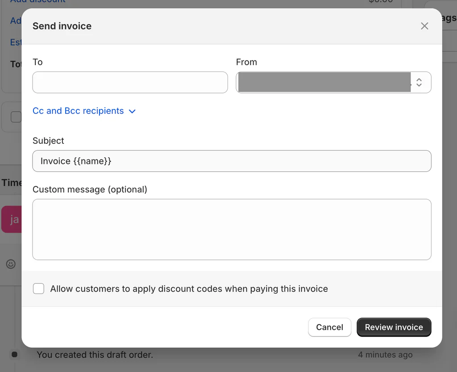The height and width of the screenshot is (372, 457).
Task: Click the Cc and Bcc chevron arrow
Action: point(132,111)
